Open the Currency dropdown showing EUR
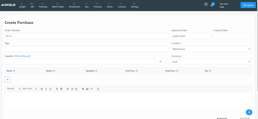The width and height of the screenshot is (258, 119). click(x=212, y=62)
